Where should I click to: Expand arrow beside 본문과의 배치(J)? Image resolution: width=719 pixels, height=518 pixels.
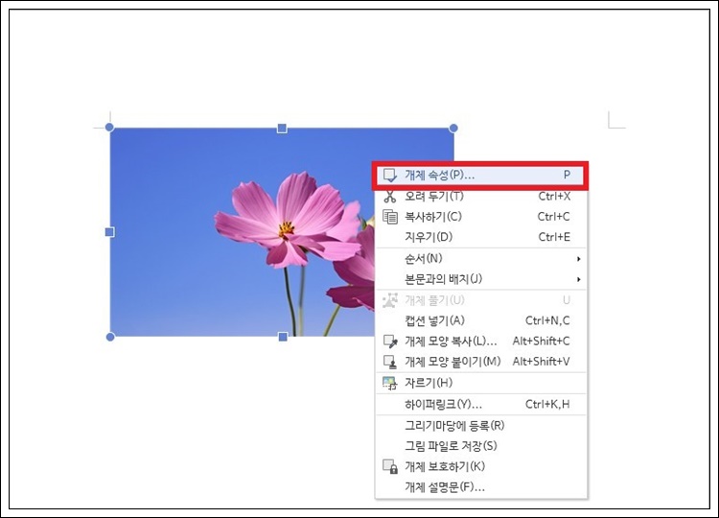[x=579, y=279]
